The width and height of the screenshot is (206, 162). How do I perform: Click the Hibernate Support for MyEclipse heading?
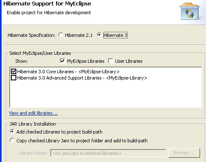(x=47, y=4)
